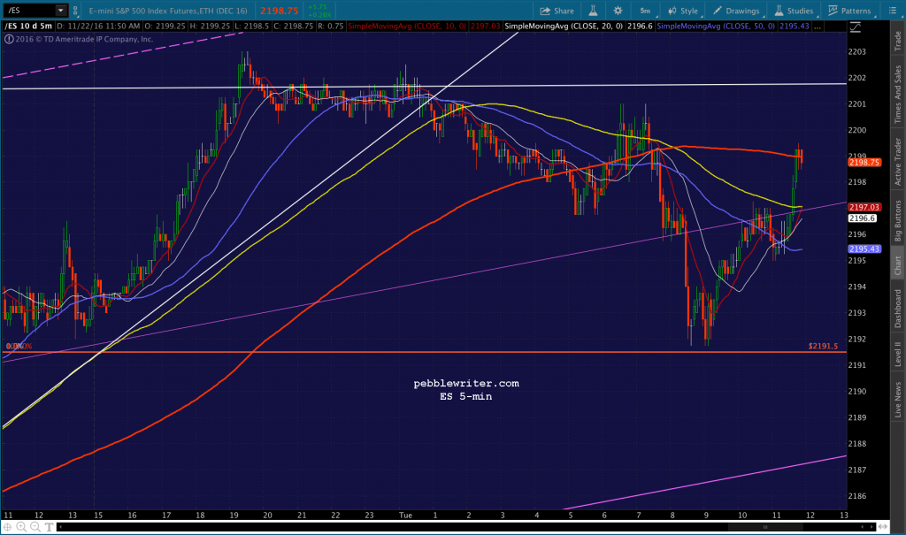906x535 pixels.
Task: Open the list menu icon at top right
Action: pyautogui.click(x=892, y=11)
